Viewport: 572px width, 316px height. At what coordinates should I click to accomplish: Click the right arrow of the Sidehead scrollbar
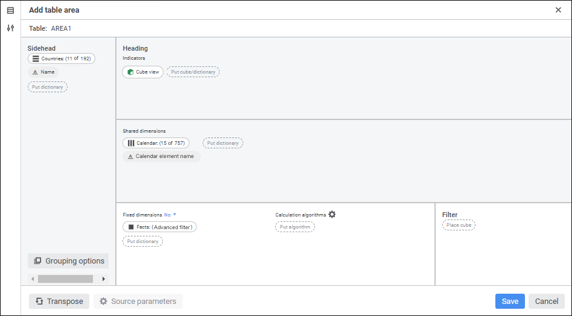tap(104, 279)
